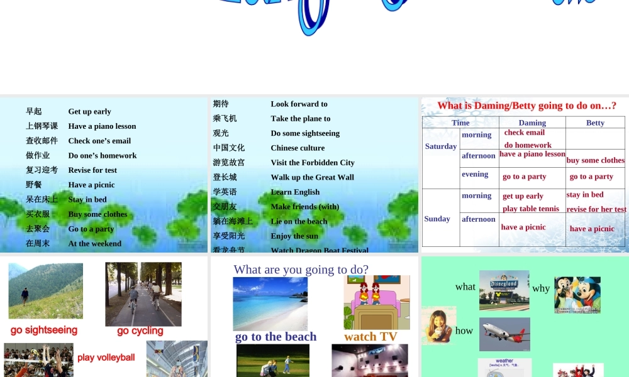Image resolution: width=629 pixels, height=377 pixels.
Task: Click the word 'how' on green slide
Action: click(464, 331)
